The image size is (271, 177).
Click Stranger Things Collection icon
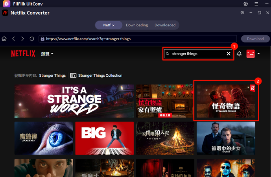73,76
